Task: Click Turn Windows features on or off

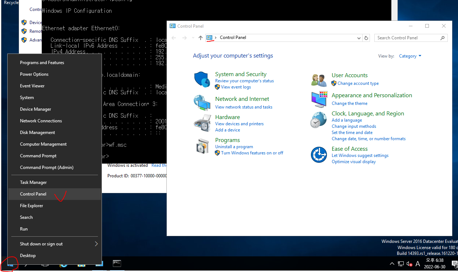Action: (252, 153)
